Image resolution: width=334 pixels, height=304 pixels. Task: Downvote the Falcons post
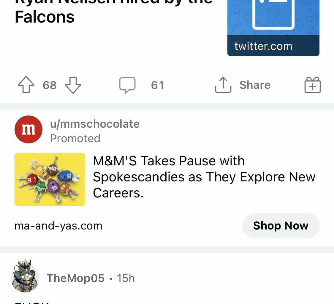(x=73, y=85)
